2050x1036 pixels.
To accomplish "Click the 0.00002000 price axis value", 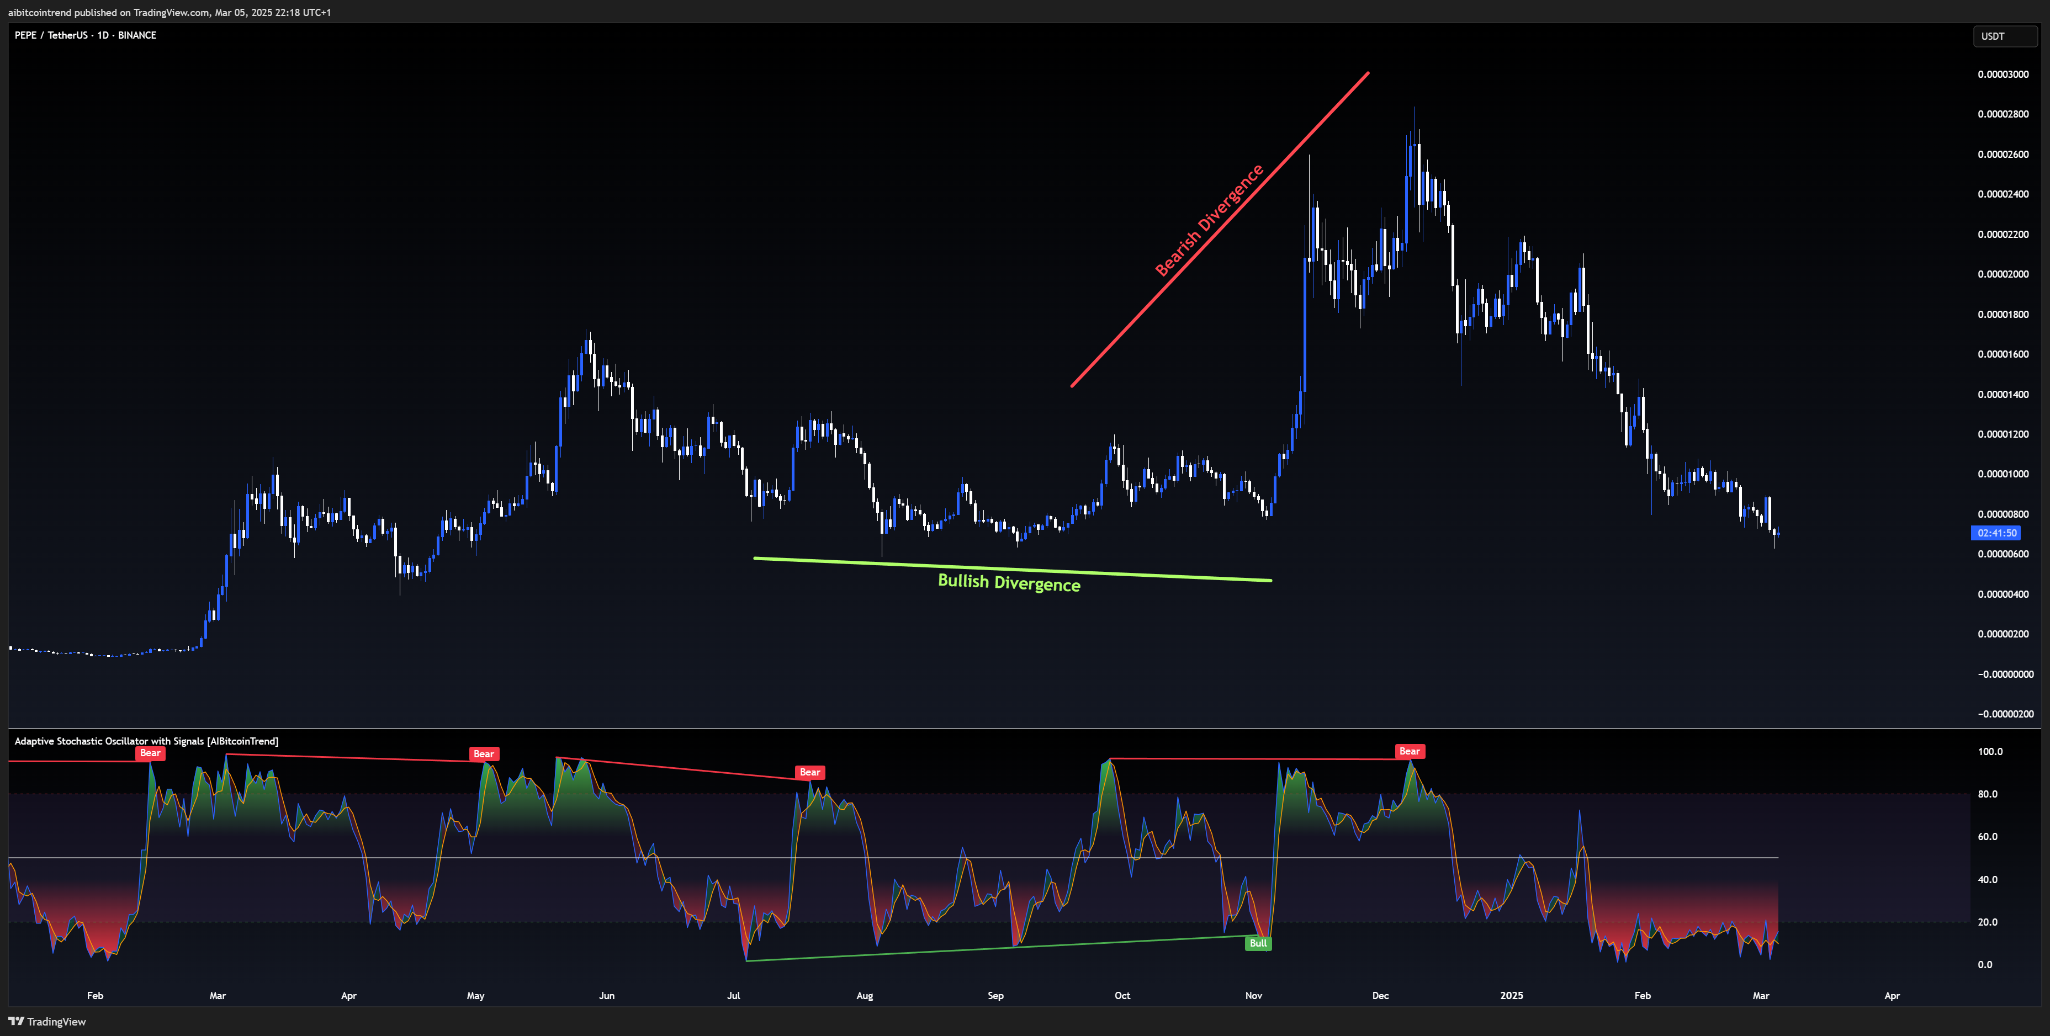I will (2003, 274).
